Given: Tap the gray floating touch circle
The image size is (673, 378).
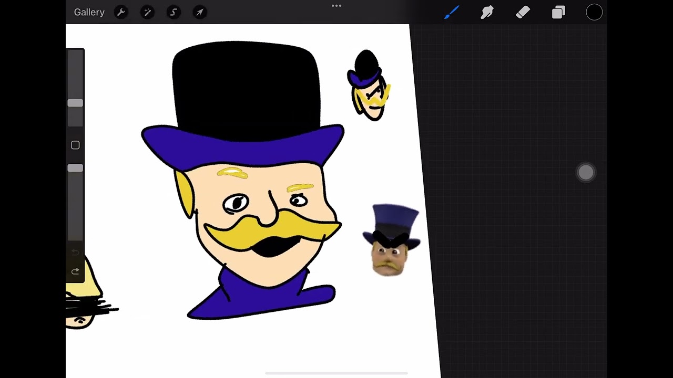Looking at the screenshot, I should 586,172.
